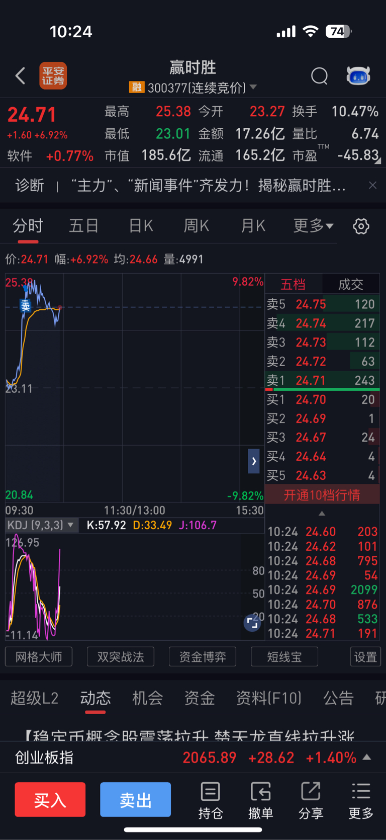Open the 诊断 diagnosis news headline
The width and height of the screenshot is (386, 840).
pyautogui.click(x=181, y=186)
